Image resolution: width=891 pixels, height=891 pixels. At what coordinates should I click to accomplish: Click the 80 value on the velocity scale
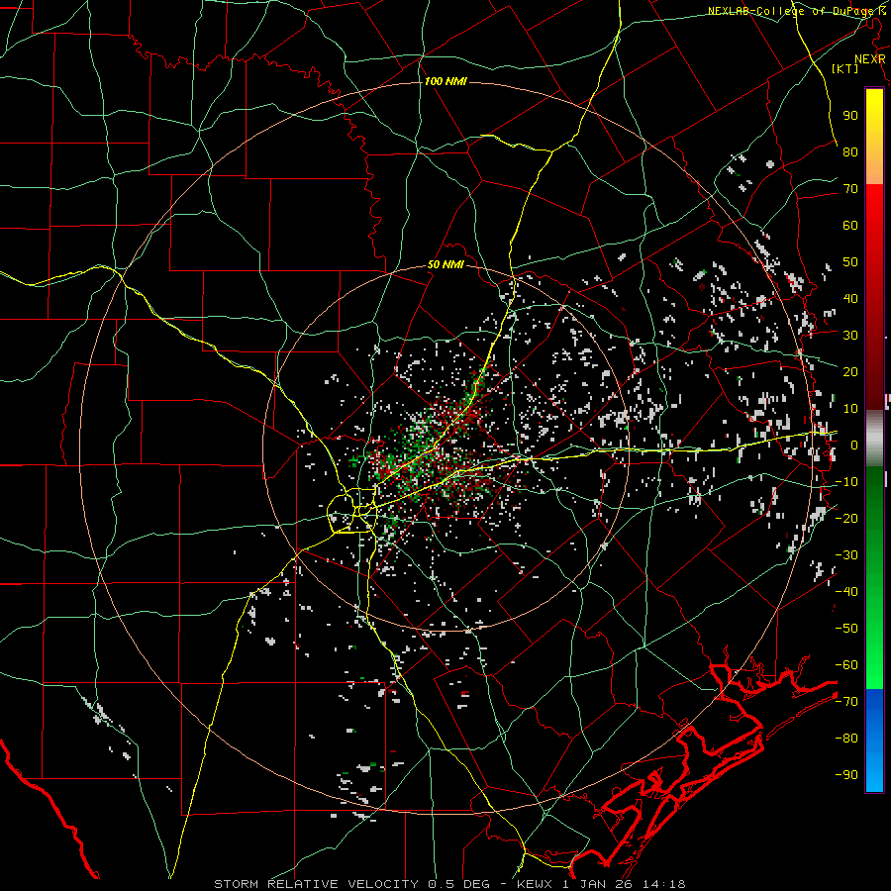coord(850,151)
